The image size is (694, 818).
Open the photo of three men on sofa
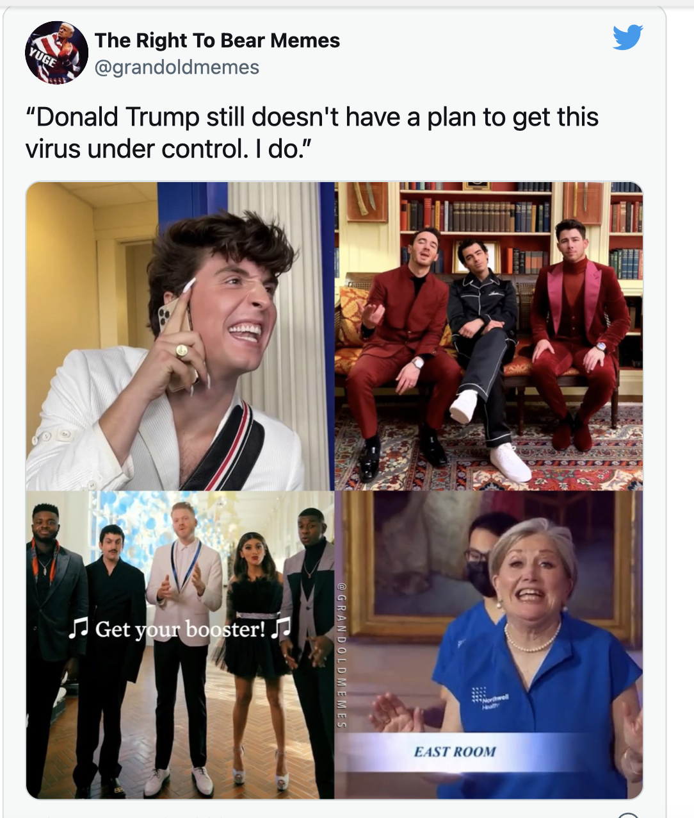(x=489, y=337)
